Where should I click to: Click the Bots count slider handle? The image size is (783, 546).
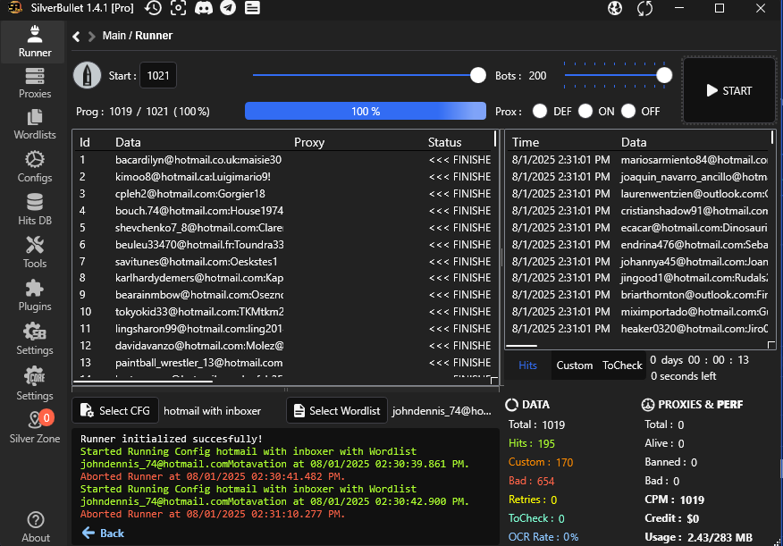[x=664, y=76]
